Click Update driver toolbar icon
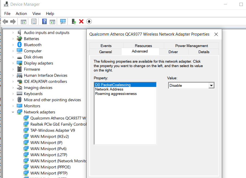Viewport: 246px width, 178px height. tap(74, 21)
